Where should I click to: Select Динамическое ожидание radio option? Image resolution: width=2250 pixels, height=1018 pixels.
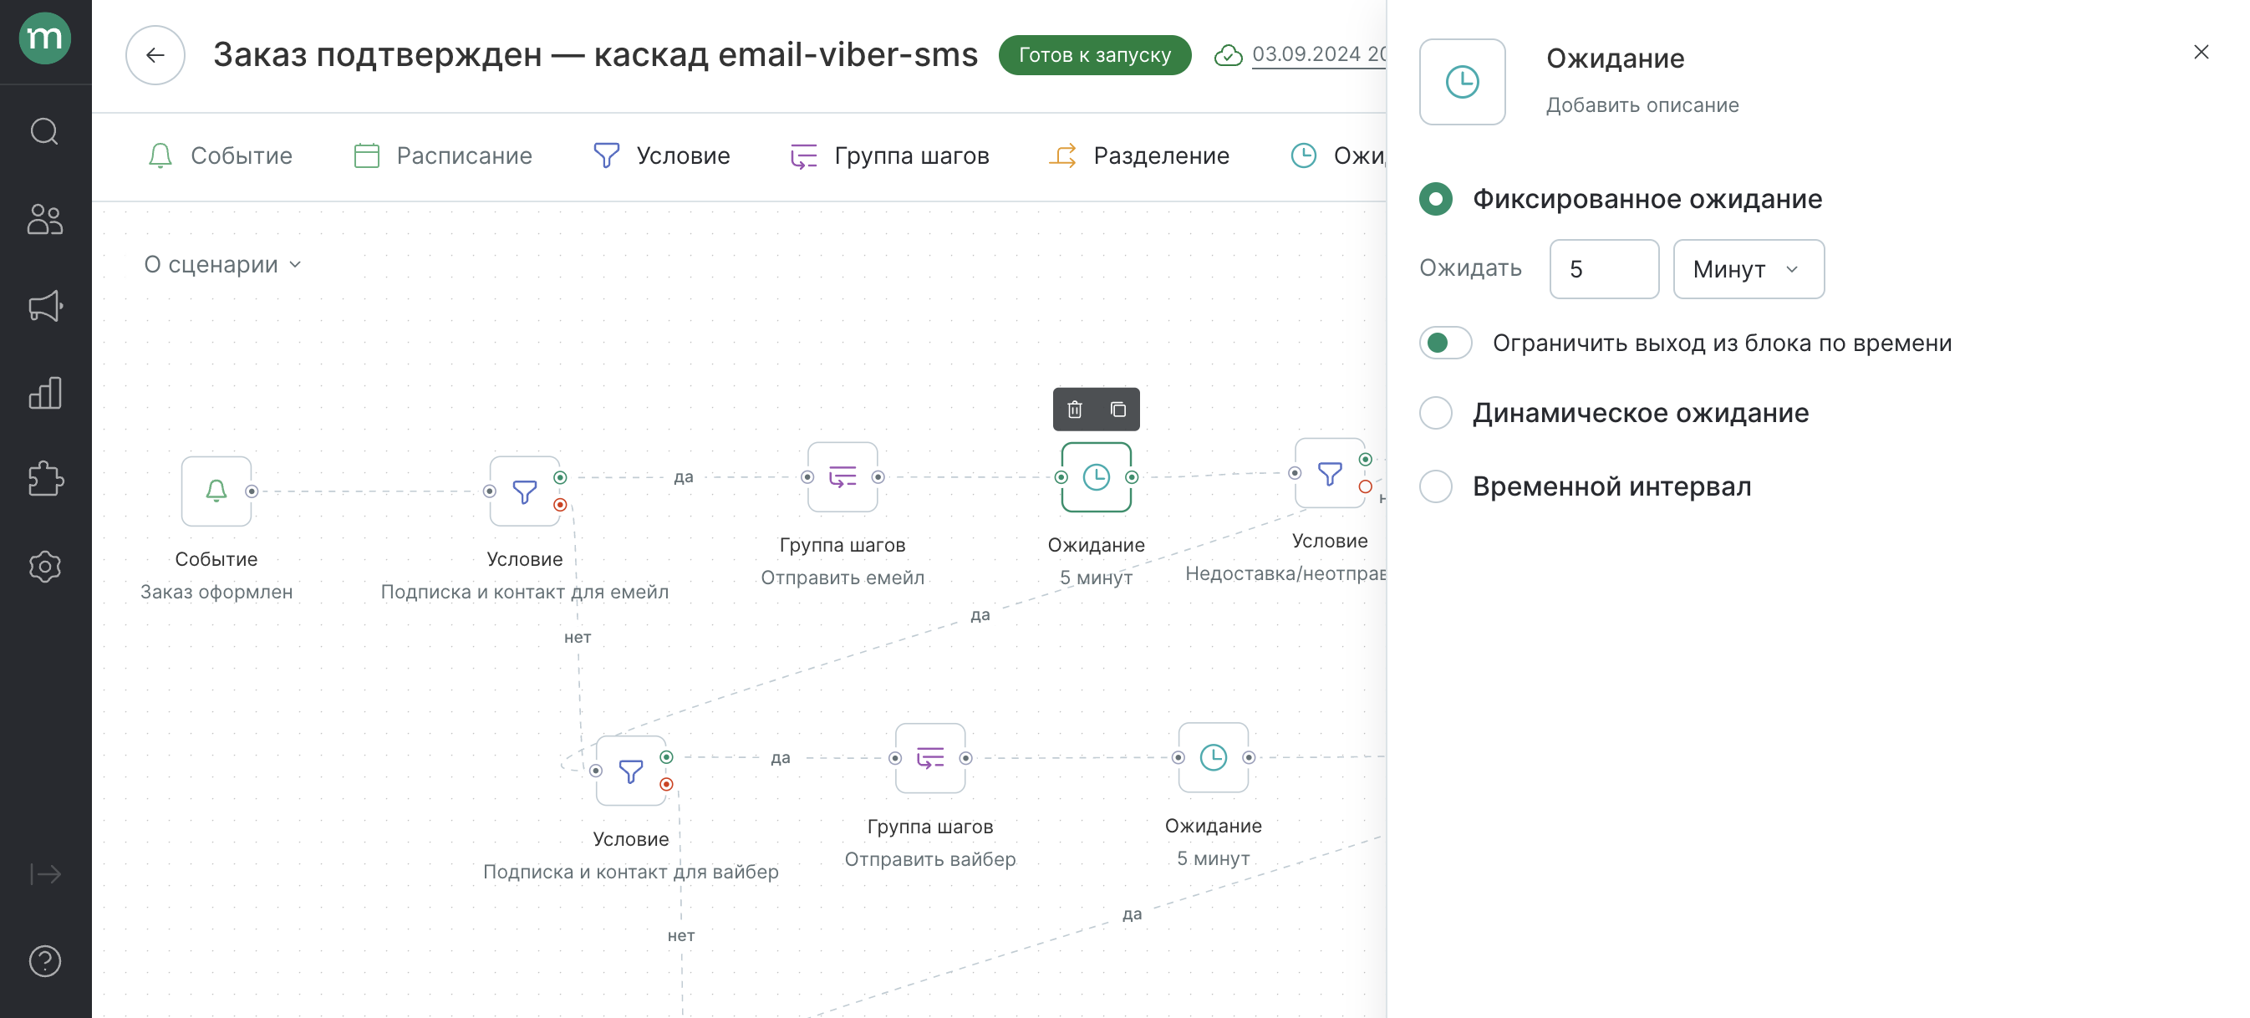(1436, 413)
